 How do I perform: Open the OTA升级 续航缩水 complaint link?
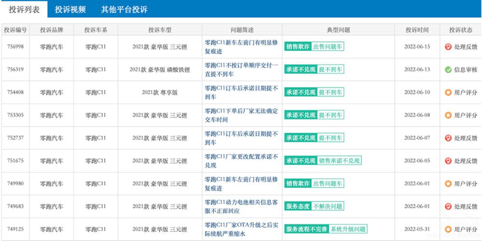pyautogui.click(x=241, y=229)
